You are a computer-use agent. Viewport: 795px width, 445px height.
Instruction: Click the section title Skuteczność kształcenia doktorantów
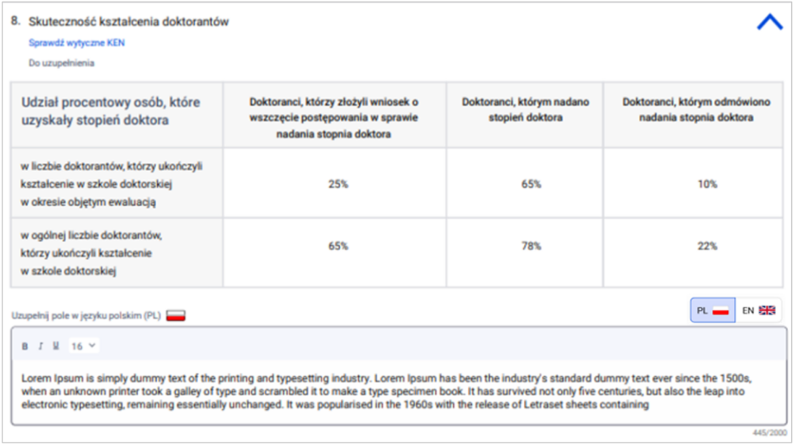pyautogui.click(x=129, y=22)
